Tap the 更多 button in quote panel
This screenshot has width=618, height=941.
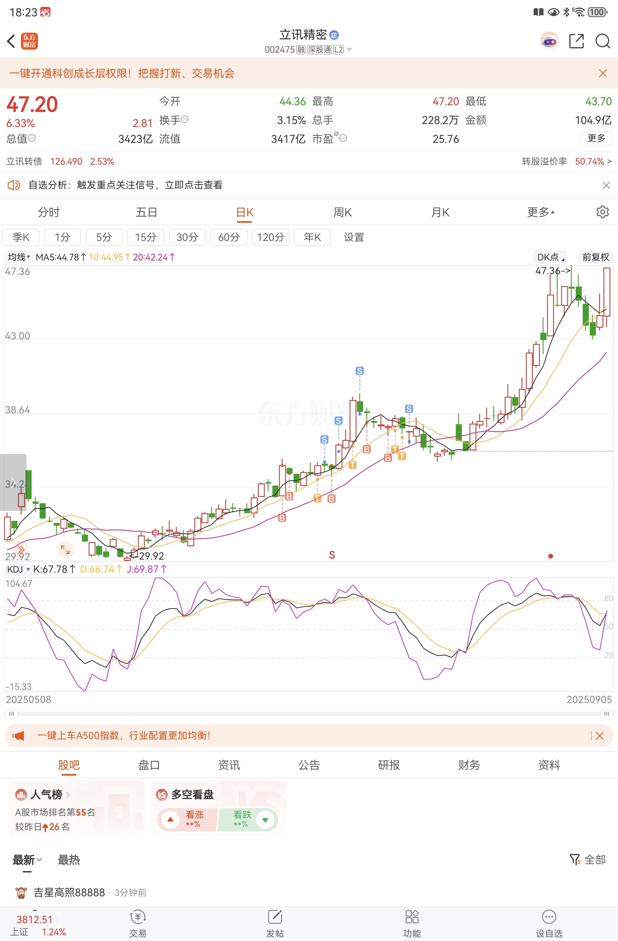click(x=596, y=138)
